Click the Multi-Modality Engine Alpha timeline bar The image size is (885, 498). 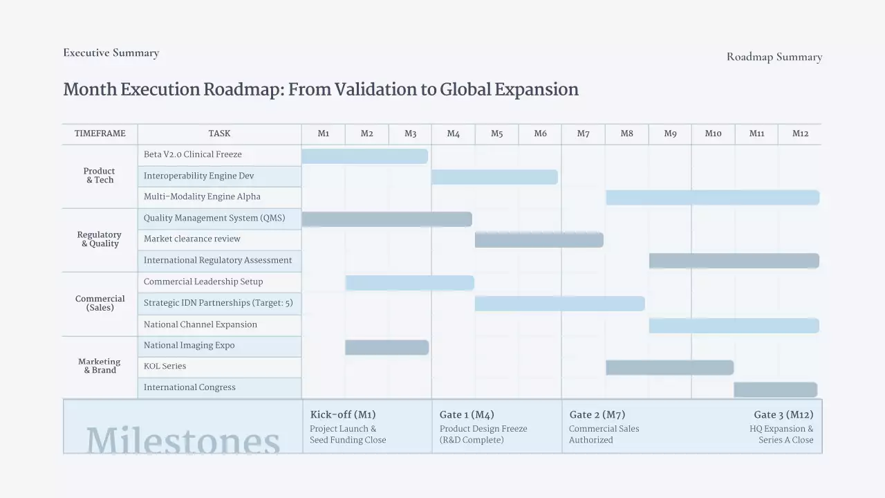click(712, 198)
